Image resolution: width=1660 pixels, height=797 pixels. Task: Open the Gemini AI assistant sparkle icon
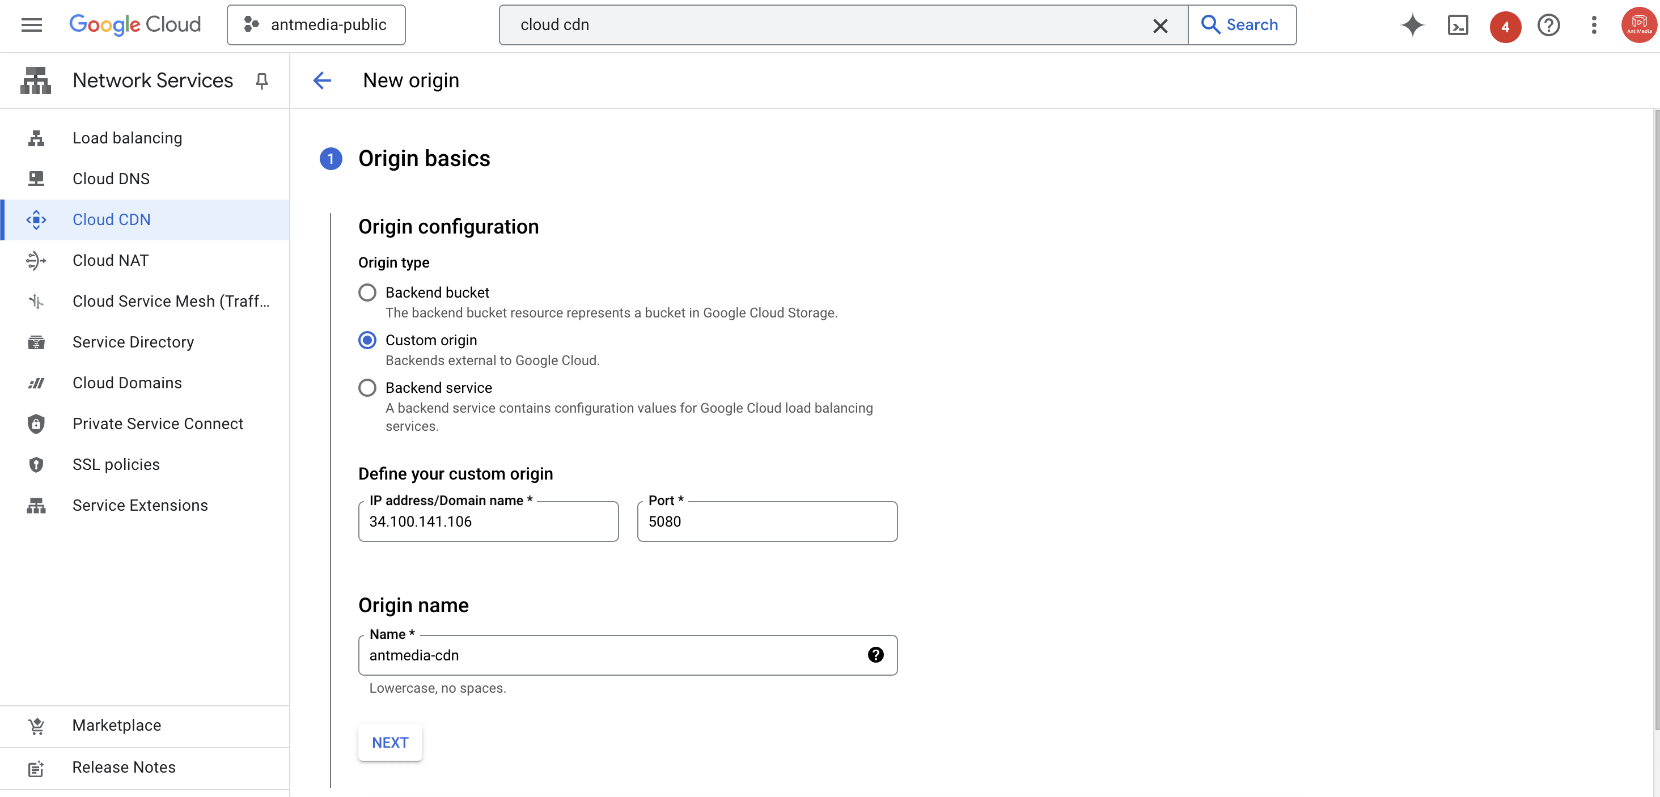pos(1412,25)
